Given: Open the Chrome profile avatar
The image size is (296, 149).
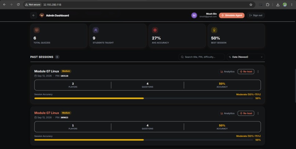Looking at the screenshot, I should 285,5.
